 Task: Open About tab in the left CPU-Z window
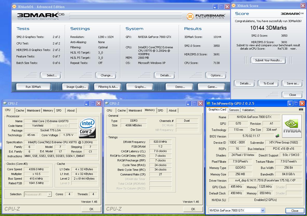pyautogui.click(x=71, y=110)
